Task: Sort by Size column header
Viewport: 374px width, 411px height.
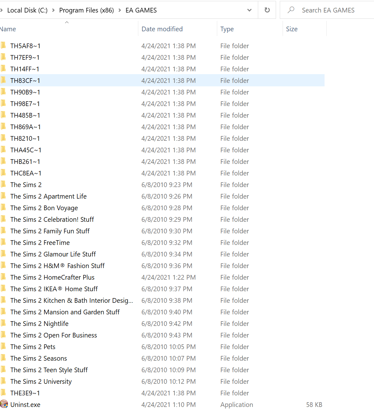Action: (x=292, y=29)
